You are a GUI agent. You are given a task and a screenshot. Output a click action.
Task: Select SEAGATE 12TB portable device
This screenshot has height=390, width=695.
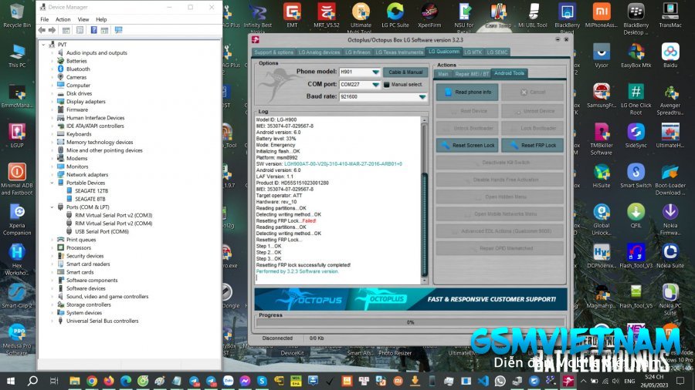pyautogui.click(x=91, y=191)
